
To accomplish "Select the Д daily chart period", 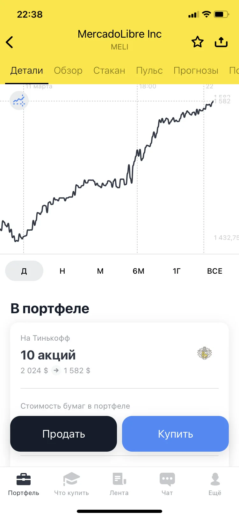I will (24, 271).
